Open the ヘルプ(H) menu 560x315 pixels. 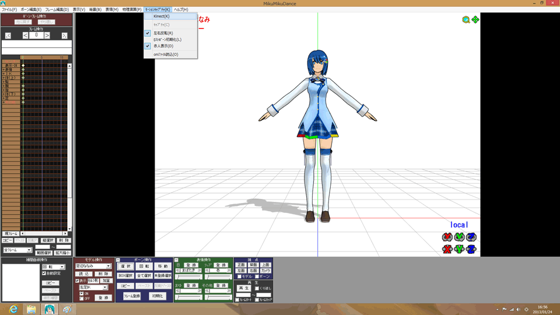pos(181,9)
